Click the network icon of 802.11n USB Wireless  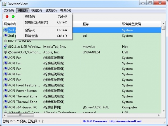coord(5,47)
